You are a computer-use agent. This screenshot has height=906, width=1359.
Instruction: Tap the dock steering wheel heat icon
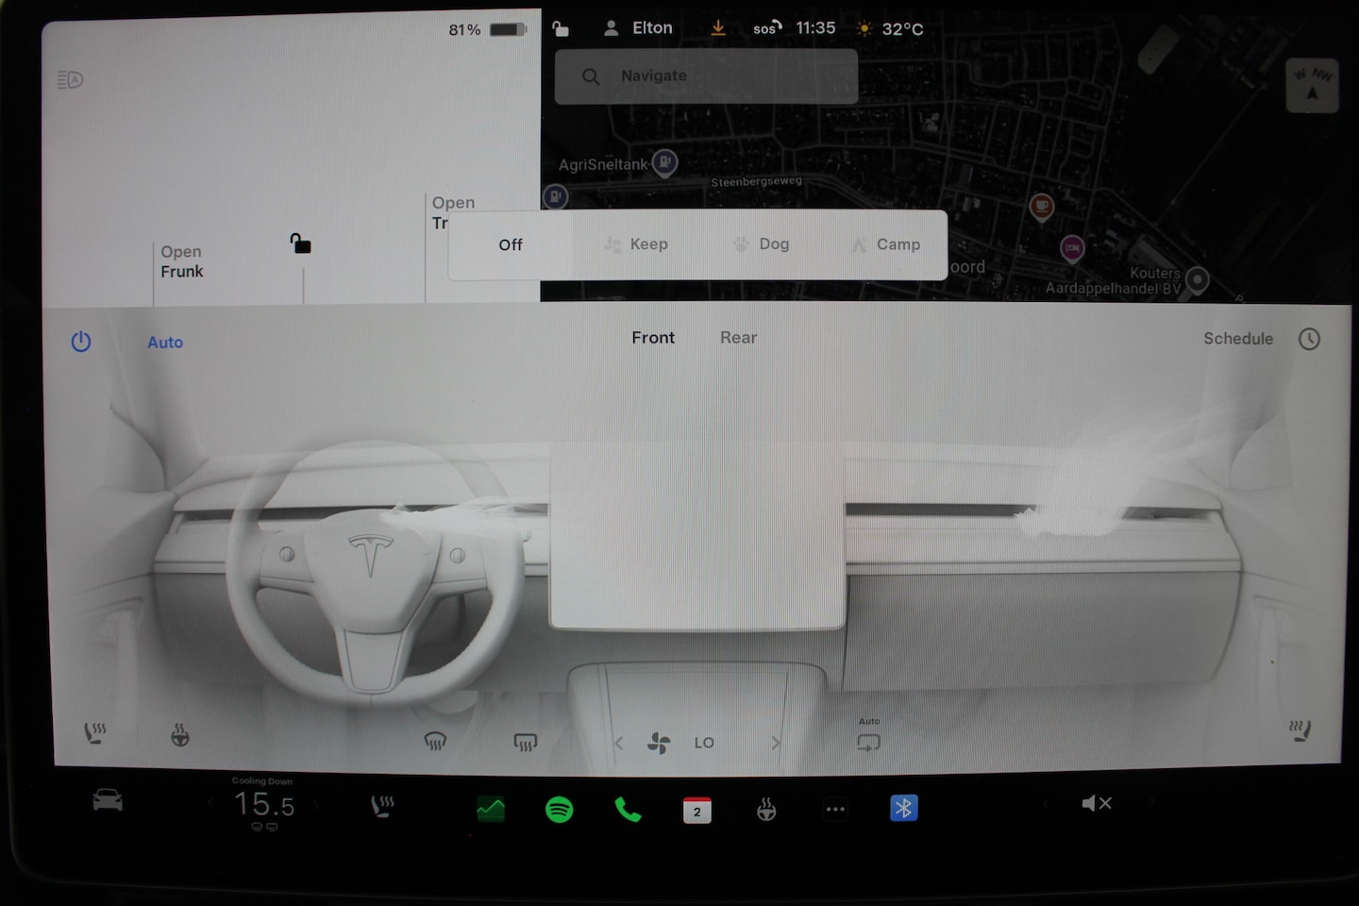point(766,809)
